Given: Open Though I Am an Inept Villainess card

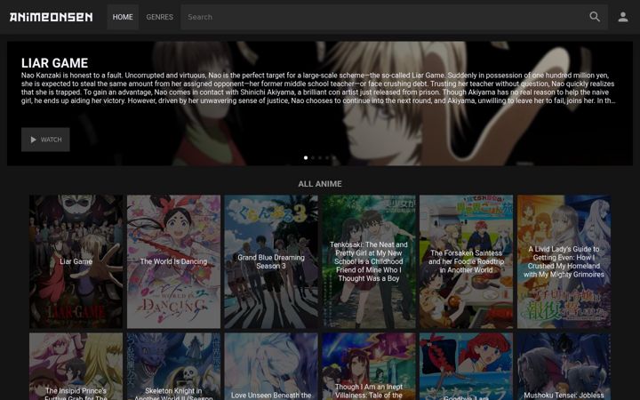Looking at the screenshot, I should pyautogui.click(x=369, y=366).
